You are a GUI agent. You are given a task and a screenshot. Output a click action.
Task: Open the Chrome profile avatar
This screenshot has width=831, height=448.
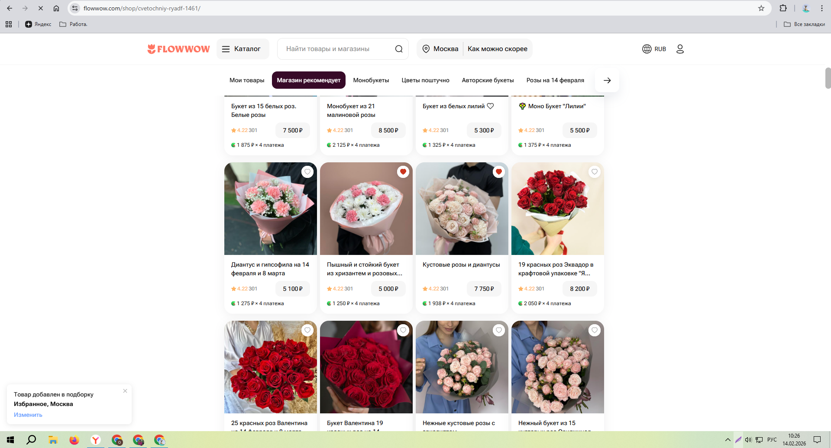click(806, 8)
